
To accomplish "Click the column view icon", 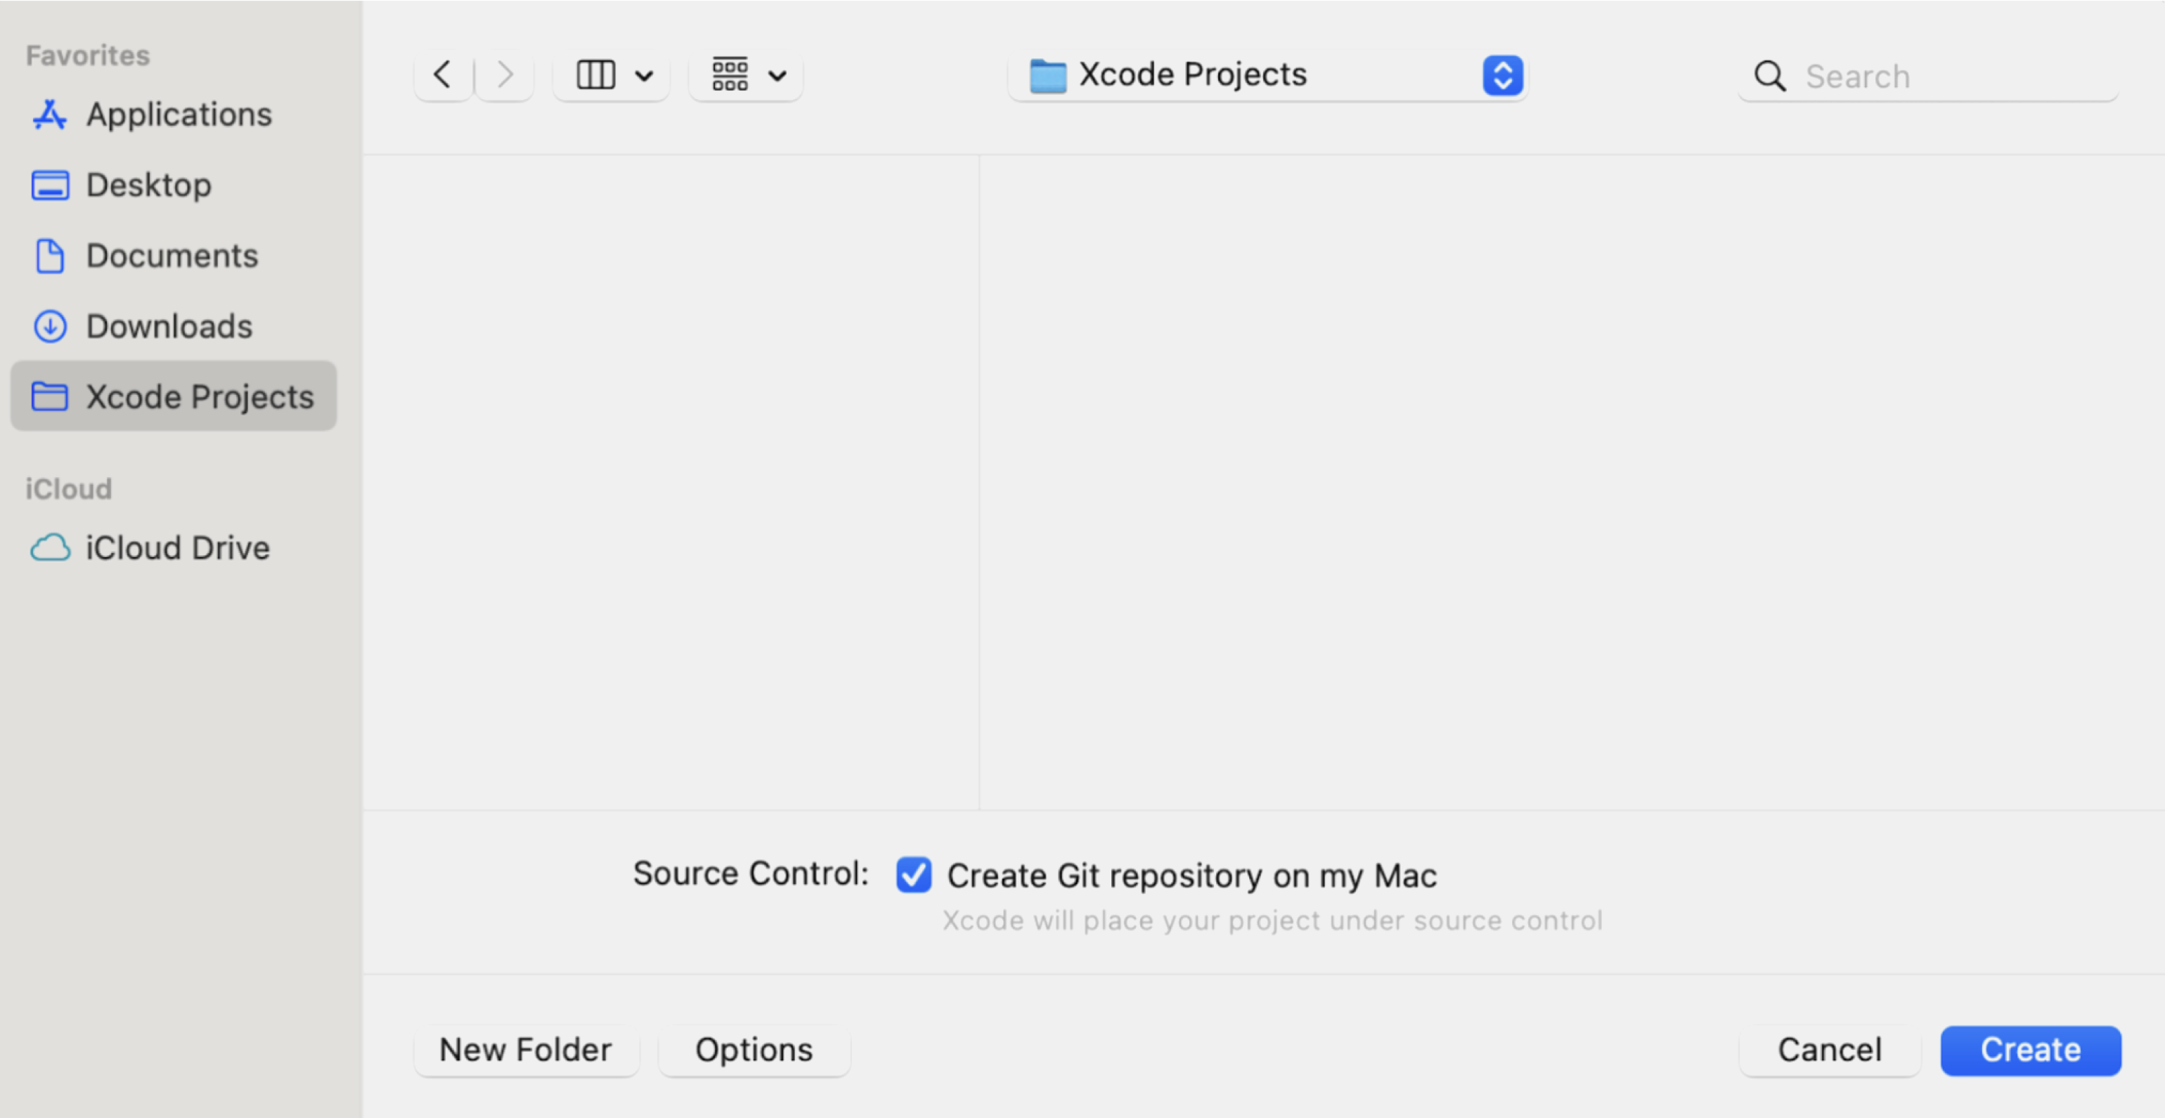I will pyautogui.click(x=595, y=76).
